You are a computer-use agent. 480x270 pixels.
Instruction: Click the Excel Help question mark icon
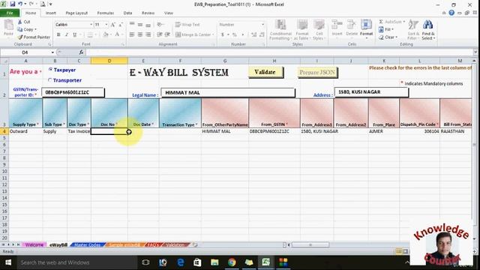(x=451, y=13)
